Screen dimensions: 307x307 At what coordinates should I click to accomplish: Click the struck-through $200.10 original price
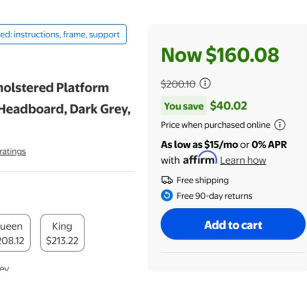point(178,84)
